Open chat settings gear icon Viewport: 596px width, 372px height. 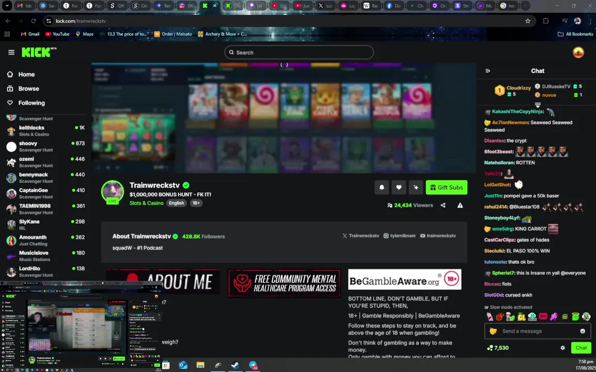[562, 348]
